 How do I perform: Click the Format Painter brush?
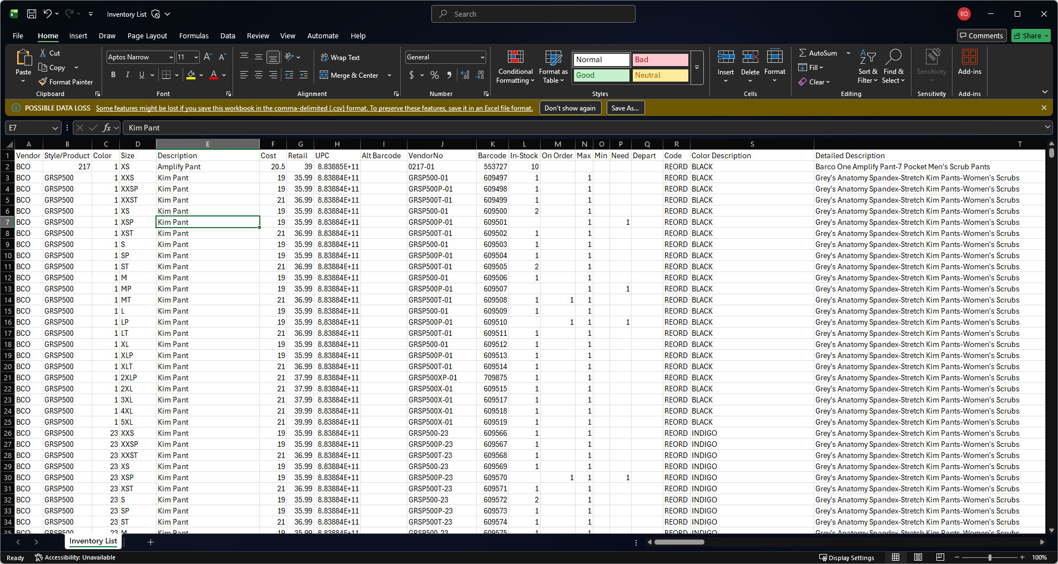coord(43,82)
